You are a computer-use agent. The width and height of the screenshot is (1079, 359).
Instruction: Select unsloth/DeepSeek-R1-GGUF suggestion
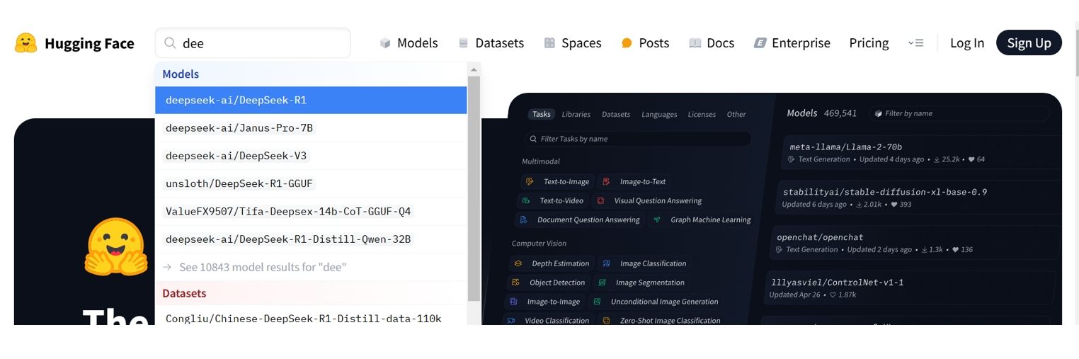pyautogui.click(x=311, y=183)
